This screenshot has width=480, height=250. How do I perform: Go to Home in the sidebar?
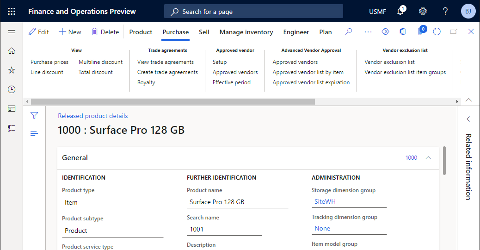pyautogui.click(x=11, y=51)
